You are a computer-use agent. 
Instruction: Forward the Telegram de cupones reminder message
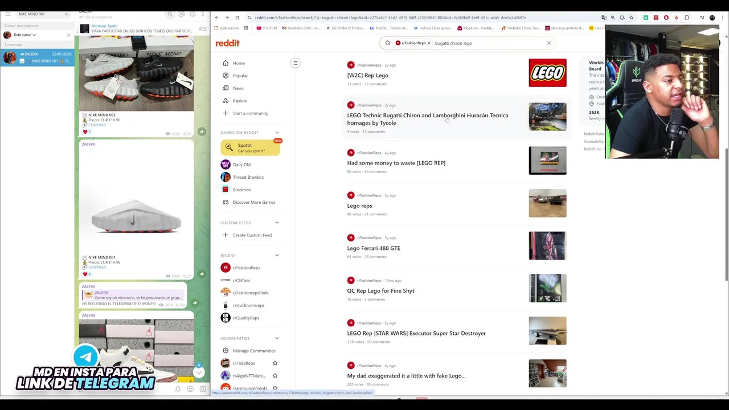(195, 303)
